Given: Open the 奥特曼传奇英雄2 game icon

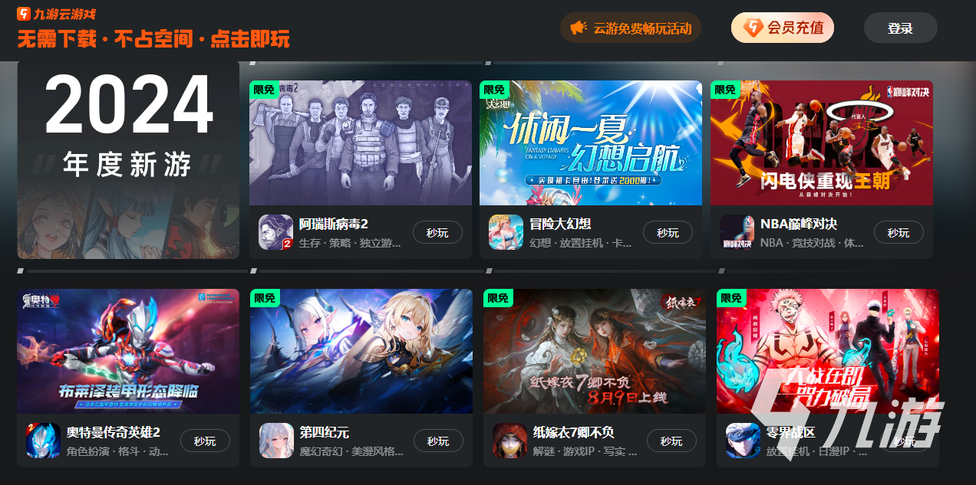Looking at the screenshot, I should [43, 441].
